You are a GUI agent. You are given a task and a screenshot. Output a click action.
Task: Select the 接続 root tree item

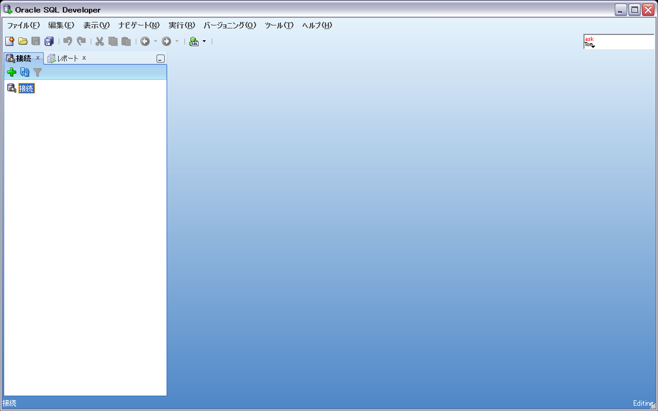[x=27, y=88]
